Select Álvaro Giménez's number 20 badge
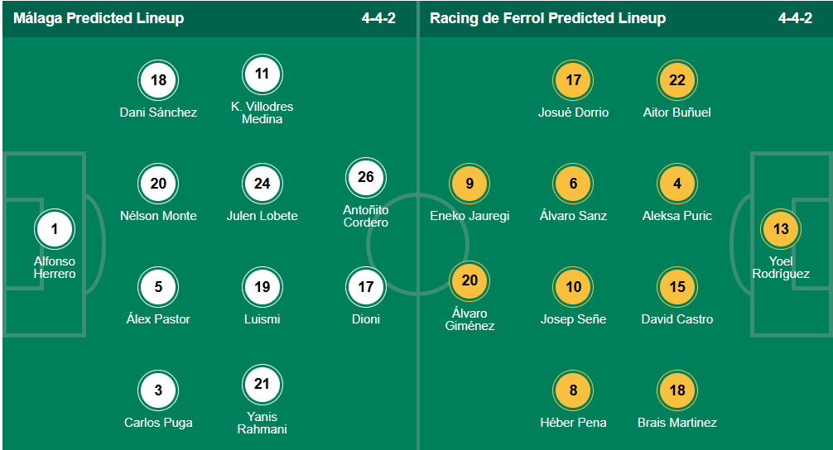The image size is (833, 450). coord(469,280)
